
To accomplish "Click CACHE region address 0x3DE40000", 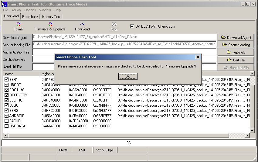I will click(51, 121).
